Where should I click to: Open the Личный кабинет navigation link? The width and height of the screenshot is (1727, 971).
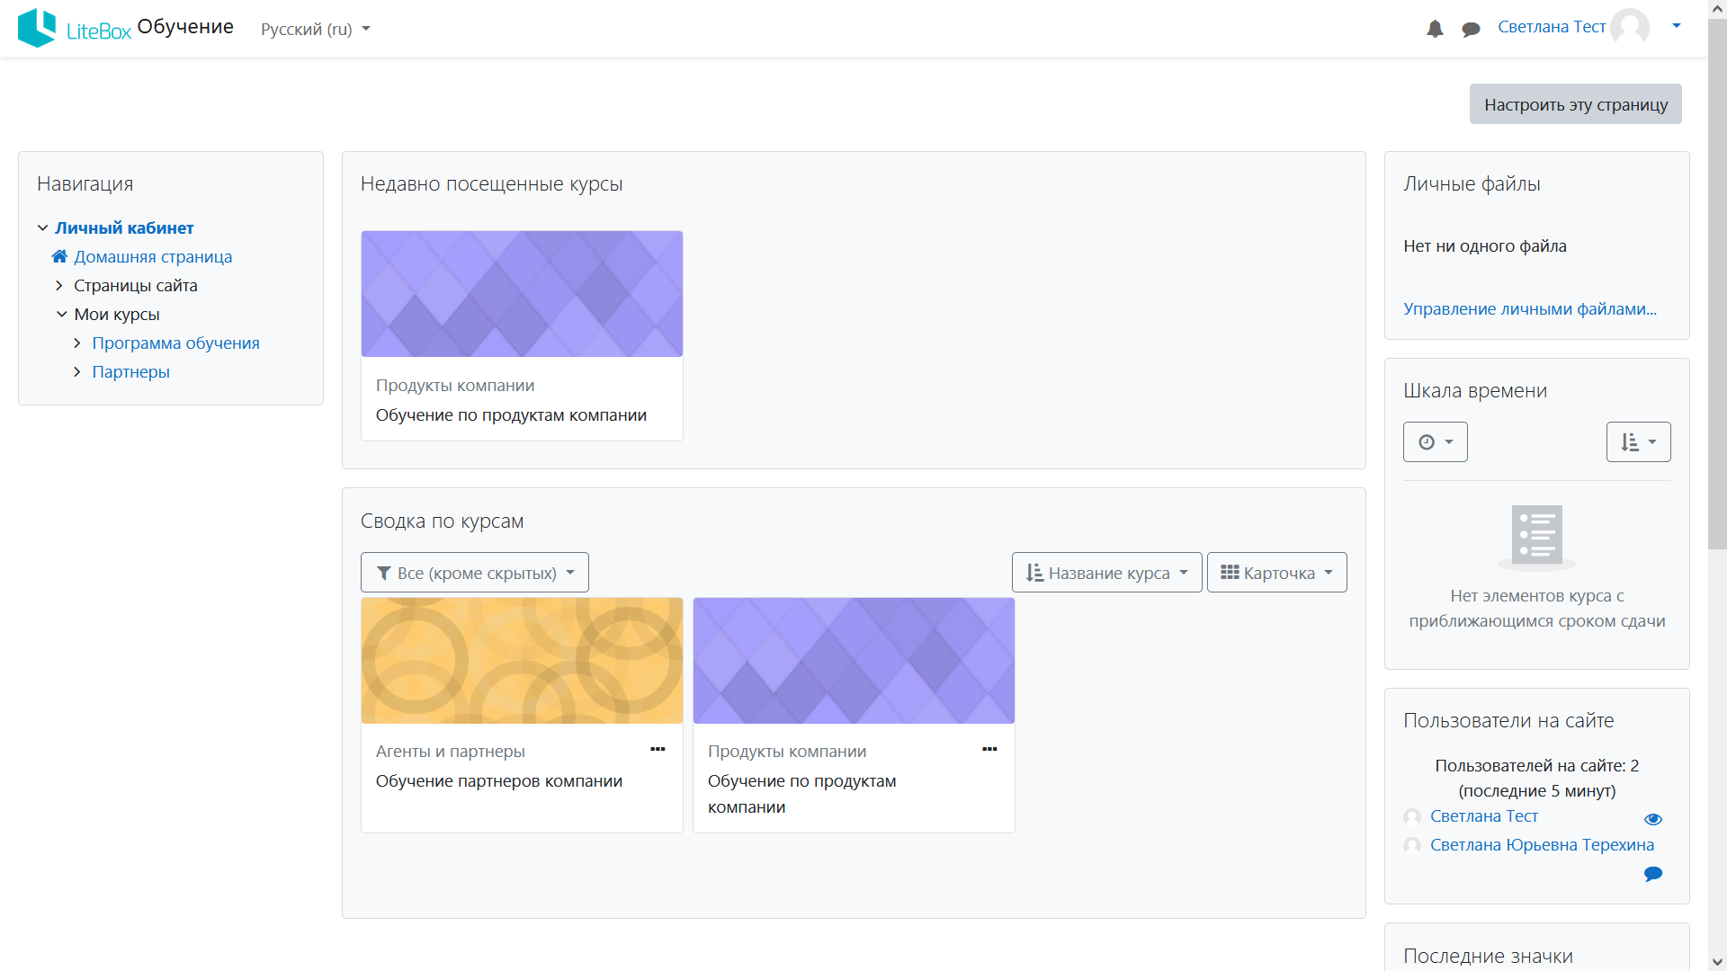[x=124, y=228]
